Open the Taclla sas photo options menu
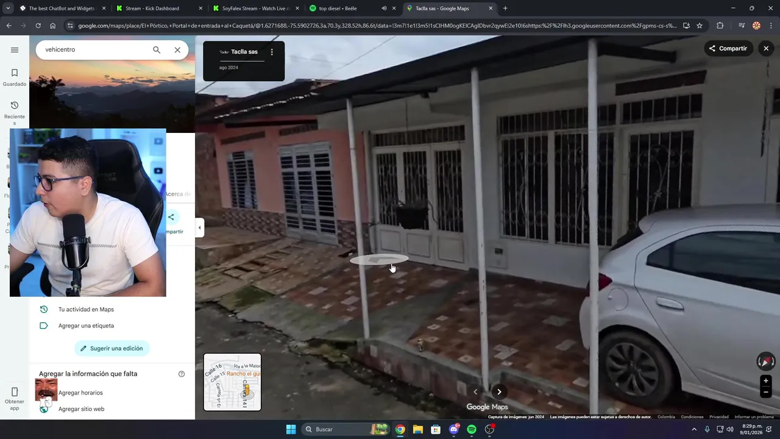 tap(272, 52)
